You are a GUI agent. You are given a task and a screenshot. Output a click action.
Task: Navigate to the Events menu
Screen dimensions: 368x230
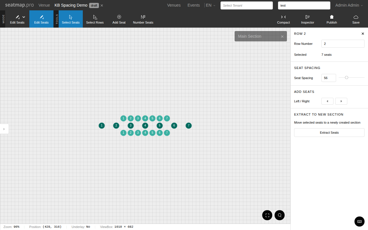coord(193,5)
